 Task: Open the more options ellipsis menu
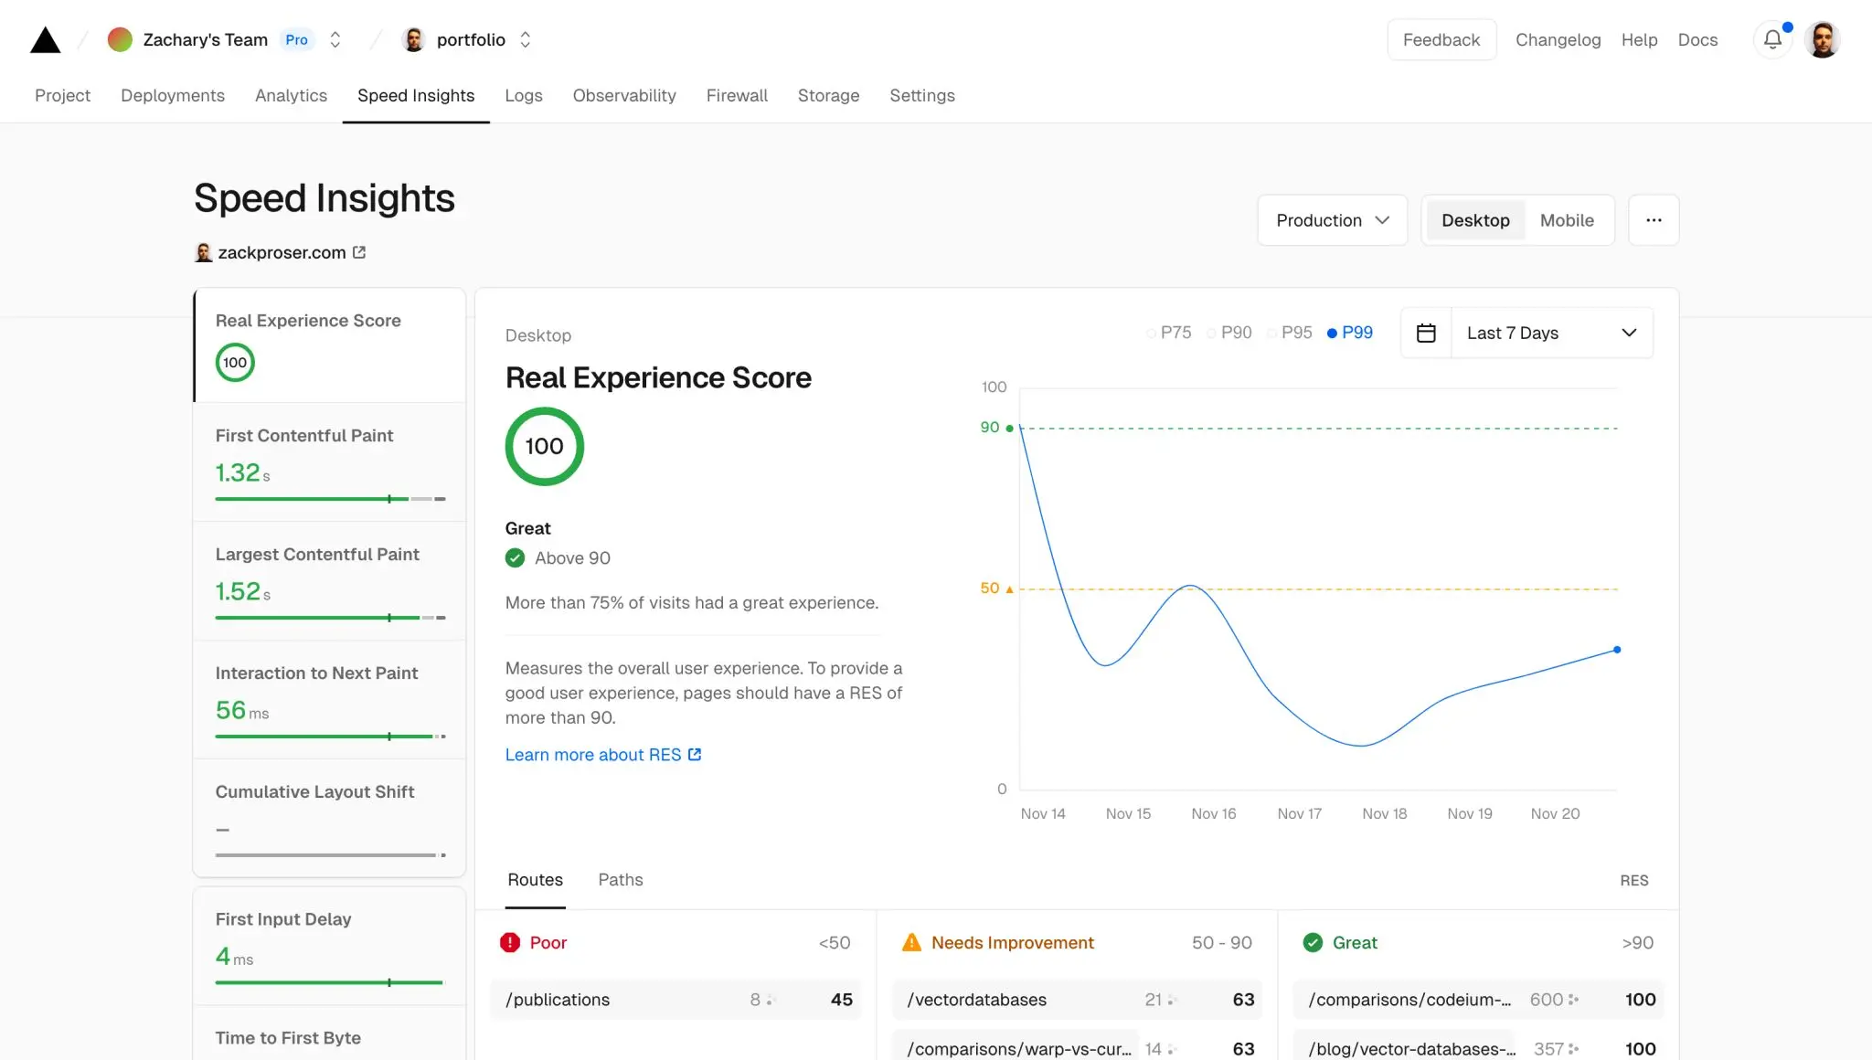(x=1654, y=219)
